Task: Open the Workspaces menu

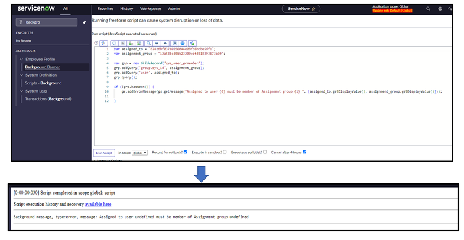Action: (151, 9)
